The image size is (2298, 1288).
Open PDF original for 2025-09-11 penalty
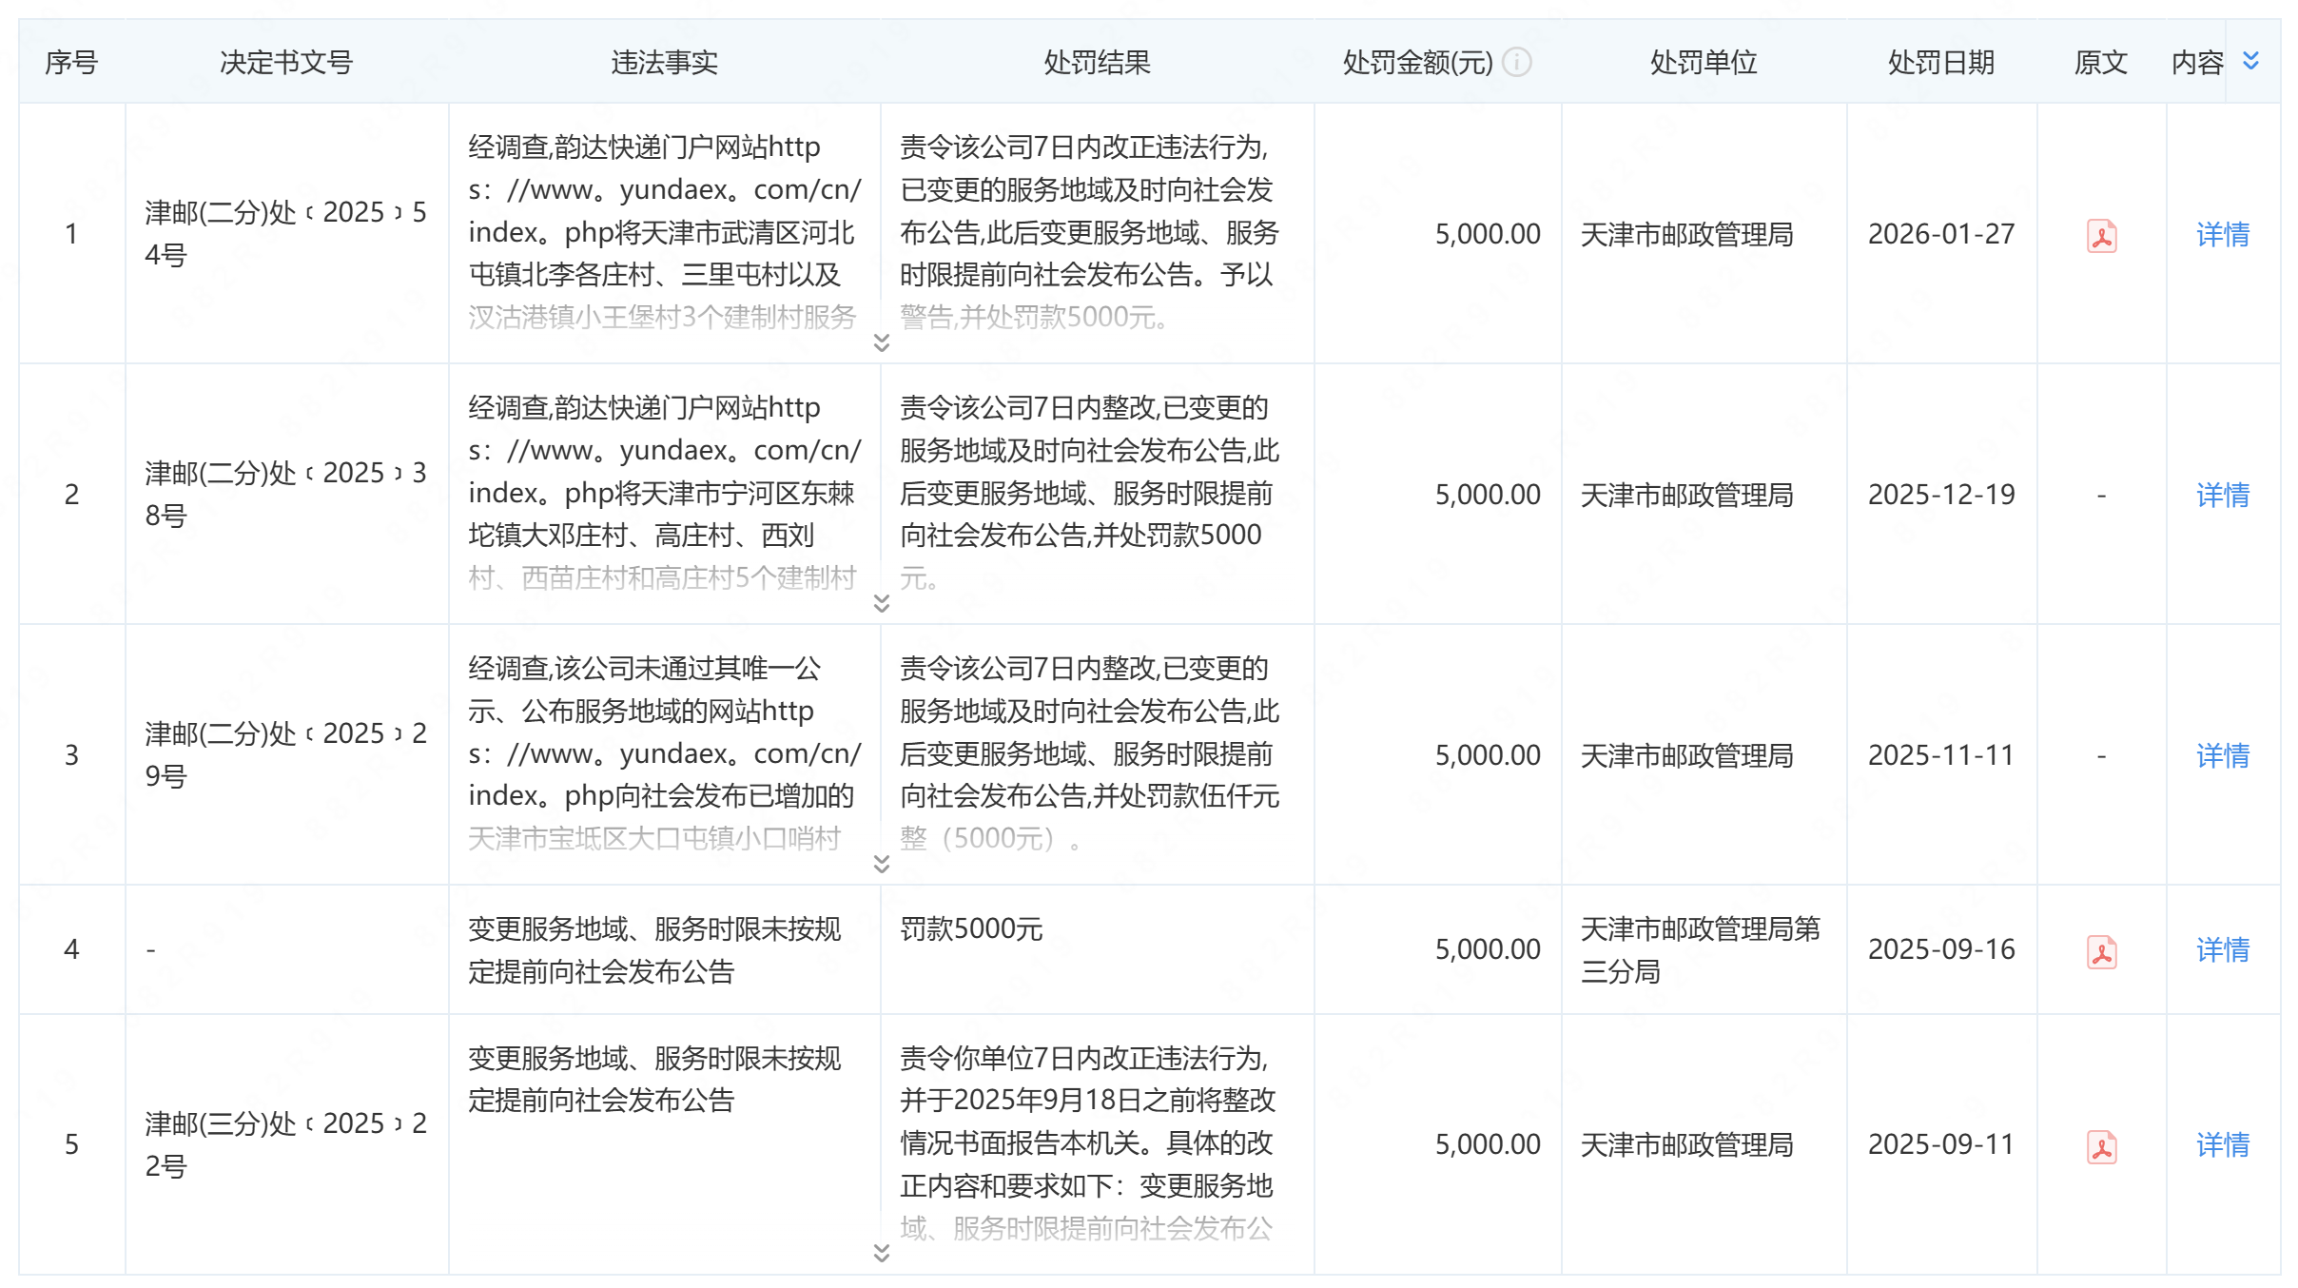click(2100, 1145)
